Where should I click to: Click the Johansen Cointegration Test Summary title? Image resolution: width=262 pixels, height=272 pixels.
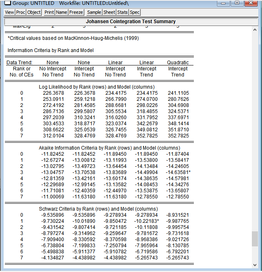[x=131, y=22]
